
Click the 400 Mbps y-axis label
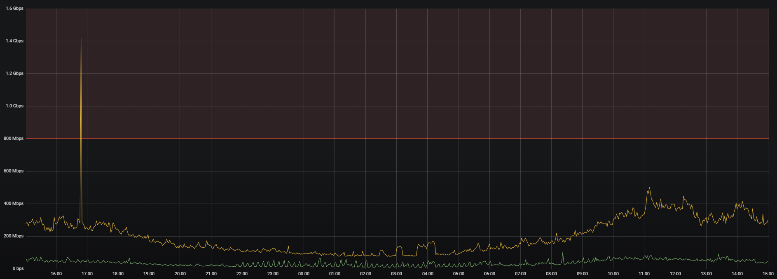14,204
